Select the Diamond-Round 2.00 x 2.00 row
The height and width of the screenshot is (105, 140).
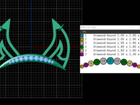coord(110,36)
